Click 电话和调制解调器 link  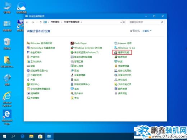(83, 57)
